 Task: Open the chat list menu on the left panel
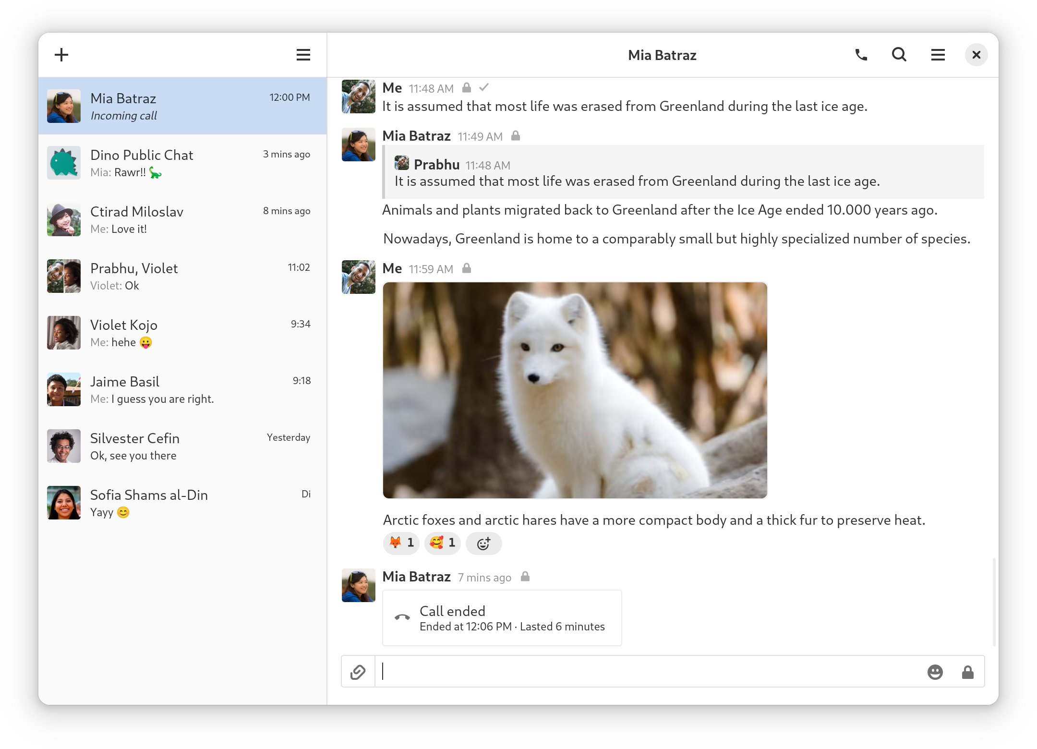[303, 54]
